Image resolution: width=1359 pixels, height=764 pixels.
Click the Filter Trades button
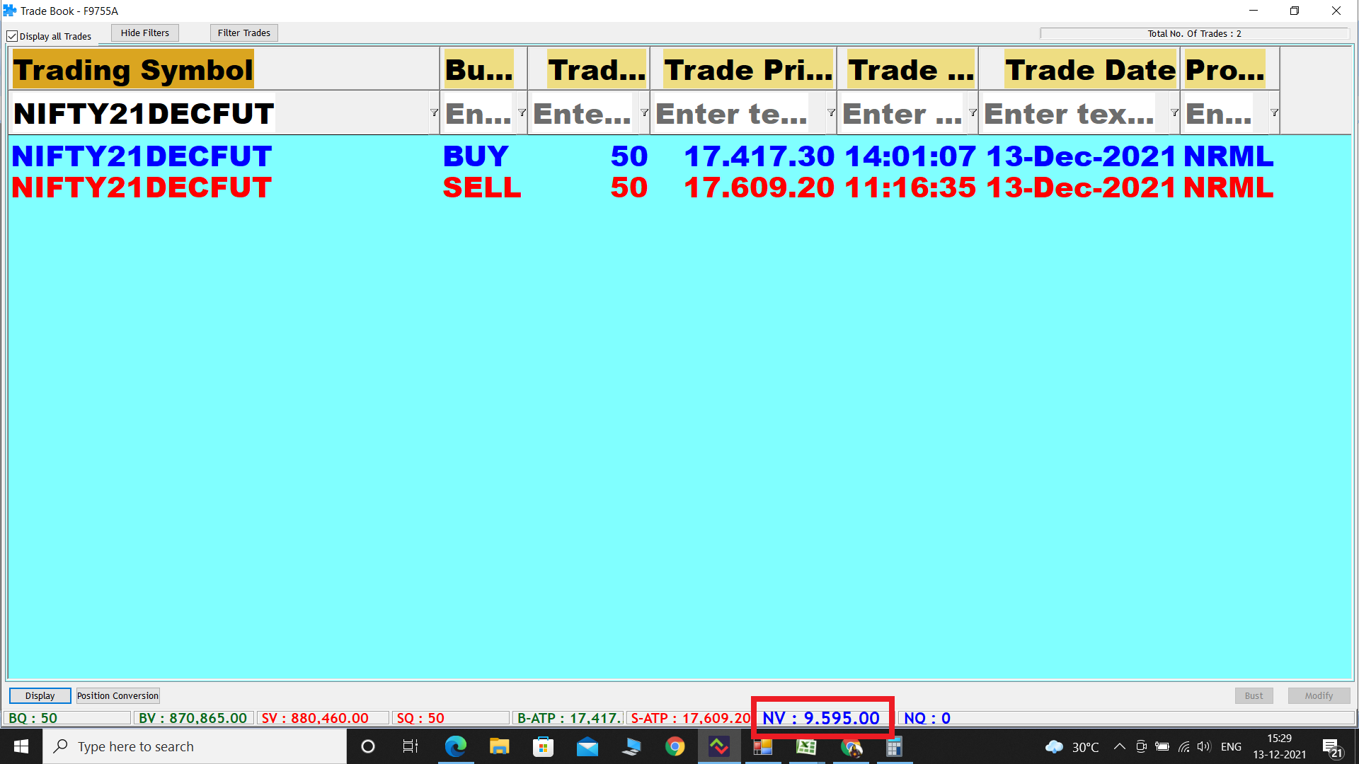coord(243,33)
